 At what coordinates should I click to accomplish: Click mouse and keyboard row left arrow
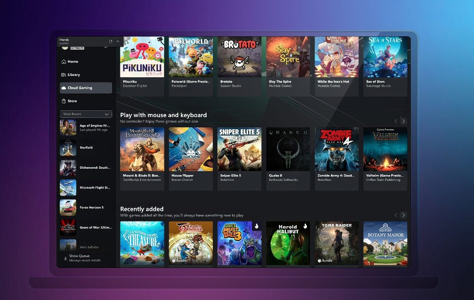point(396,121)
